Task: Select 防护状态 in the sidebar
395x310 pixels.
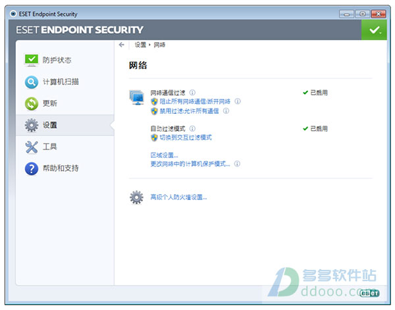Action: (57, 60)
